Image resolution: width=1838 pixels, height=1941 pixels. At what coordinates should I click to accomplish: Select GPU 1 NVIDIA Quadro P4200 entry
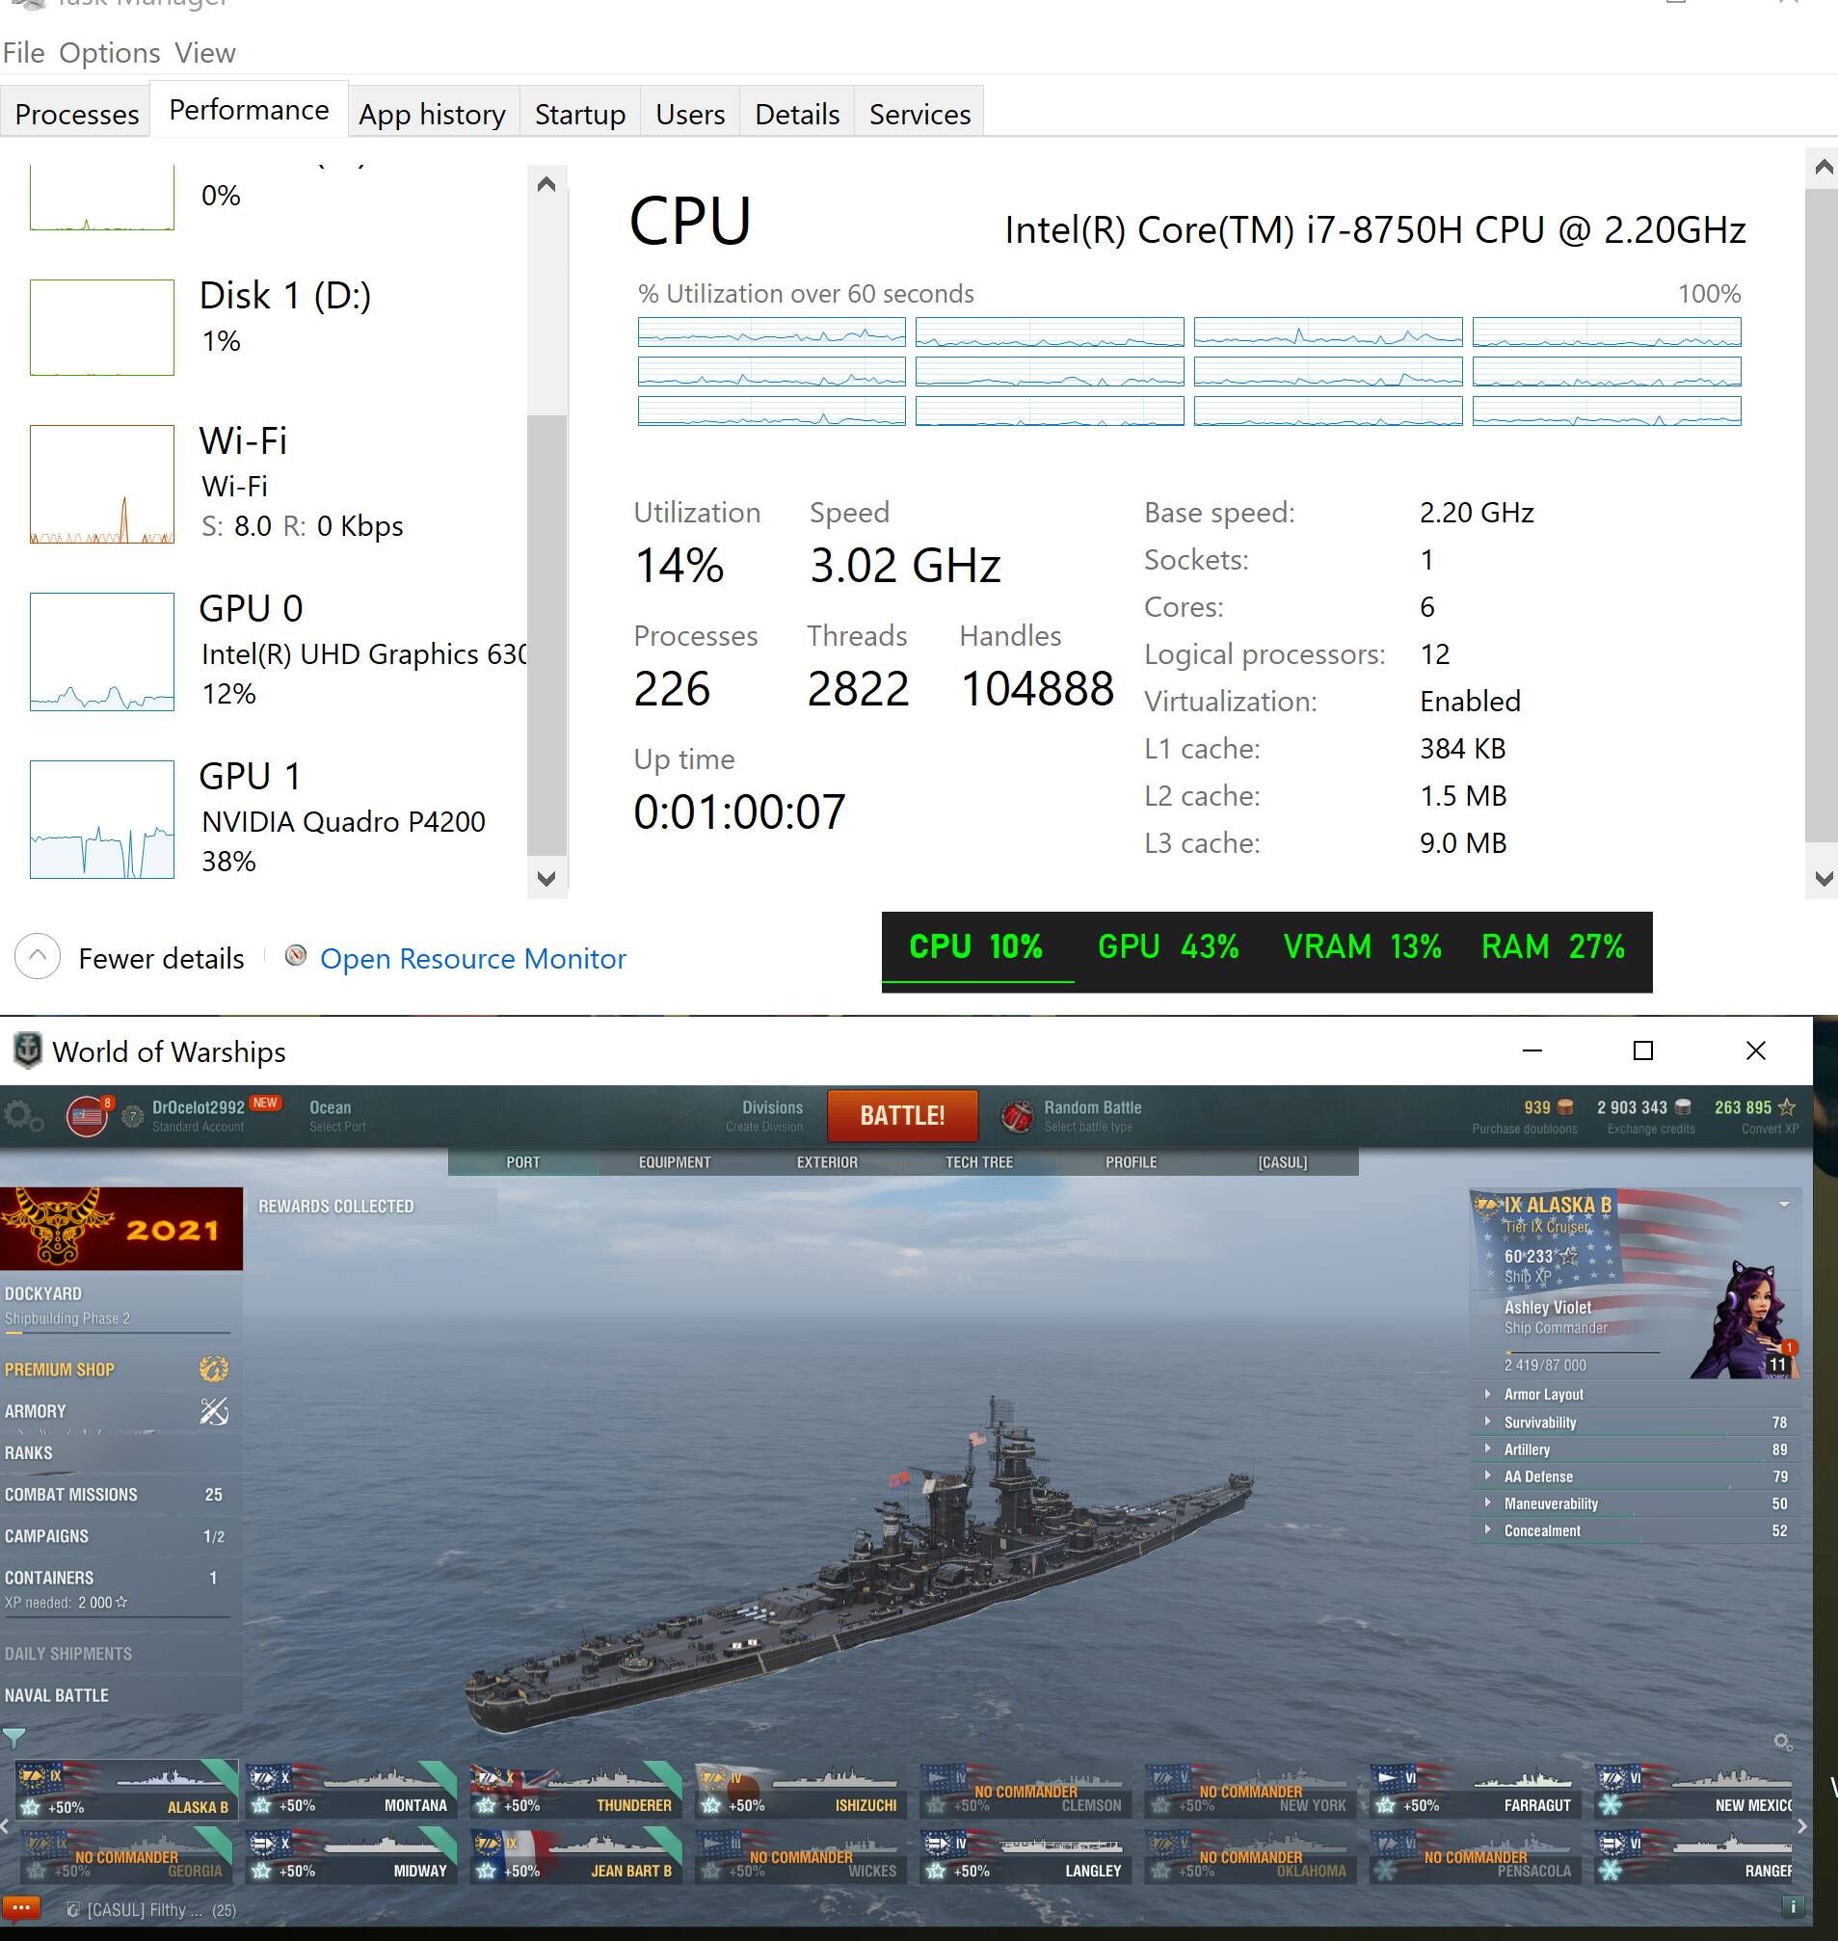click(280, 818)
